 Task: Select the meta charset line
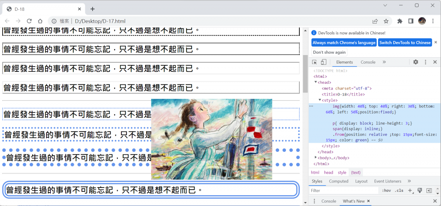347,88
